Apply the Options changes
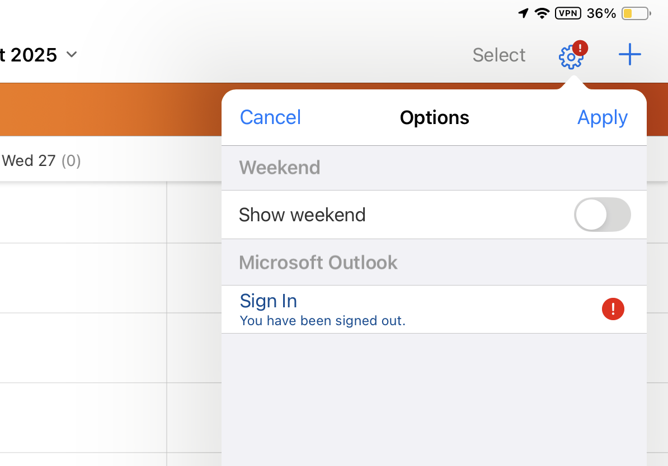 602,117
